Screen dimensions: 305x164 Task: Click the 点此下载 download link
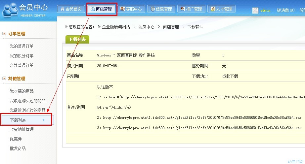(230, 77)
